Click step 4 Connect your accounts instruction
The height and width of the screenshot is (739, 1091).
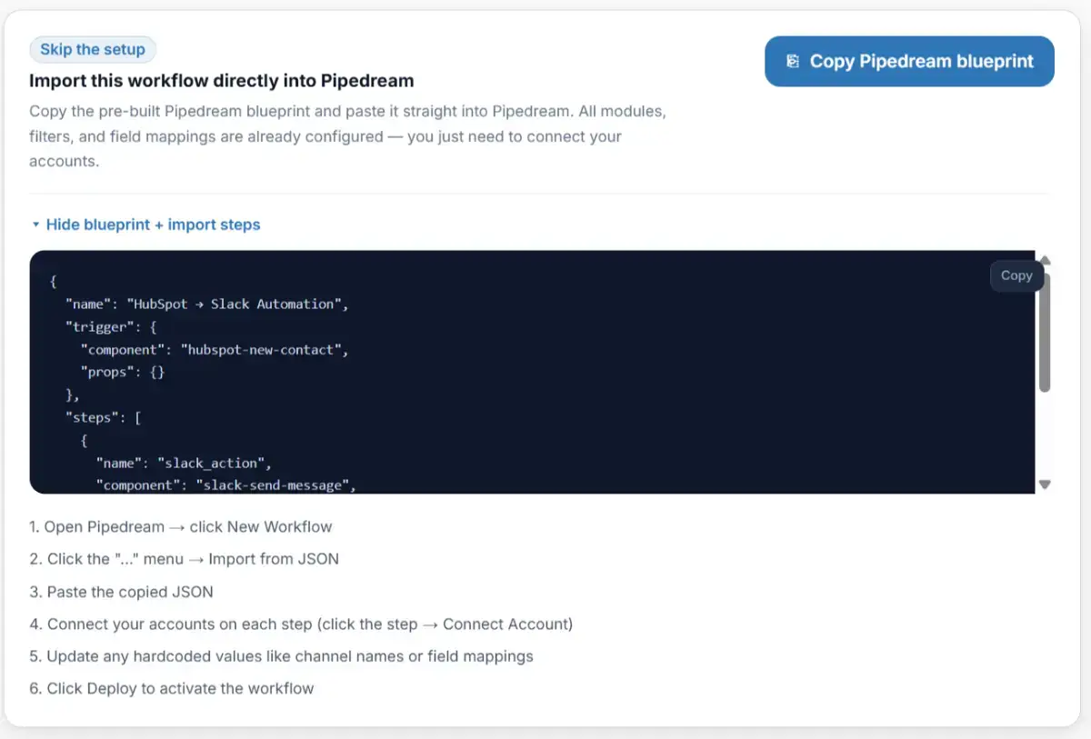pyautogui.click(x=301, y=624)
